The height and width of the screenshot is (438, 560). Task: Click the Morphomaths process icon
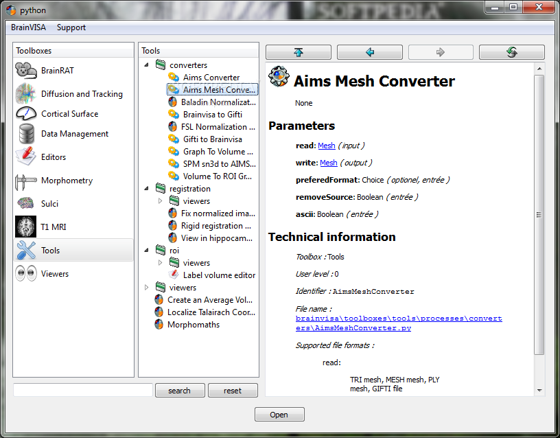point(159,325)
